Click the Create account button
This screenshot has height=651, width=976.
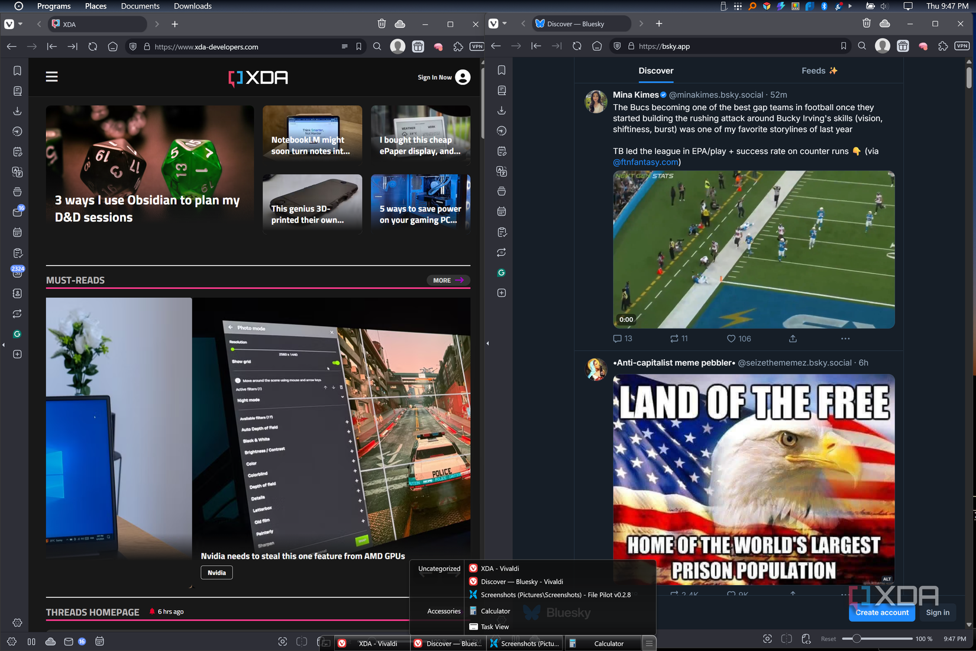(881, 613)
